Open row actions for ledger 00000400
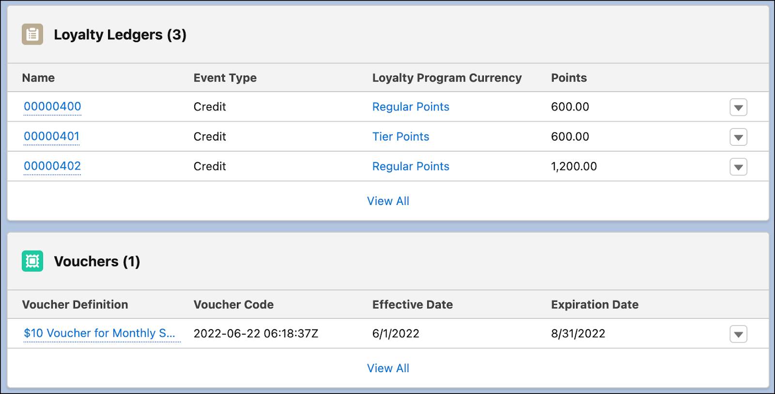 pyautogui.click(x=738, y=107)
